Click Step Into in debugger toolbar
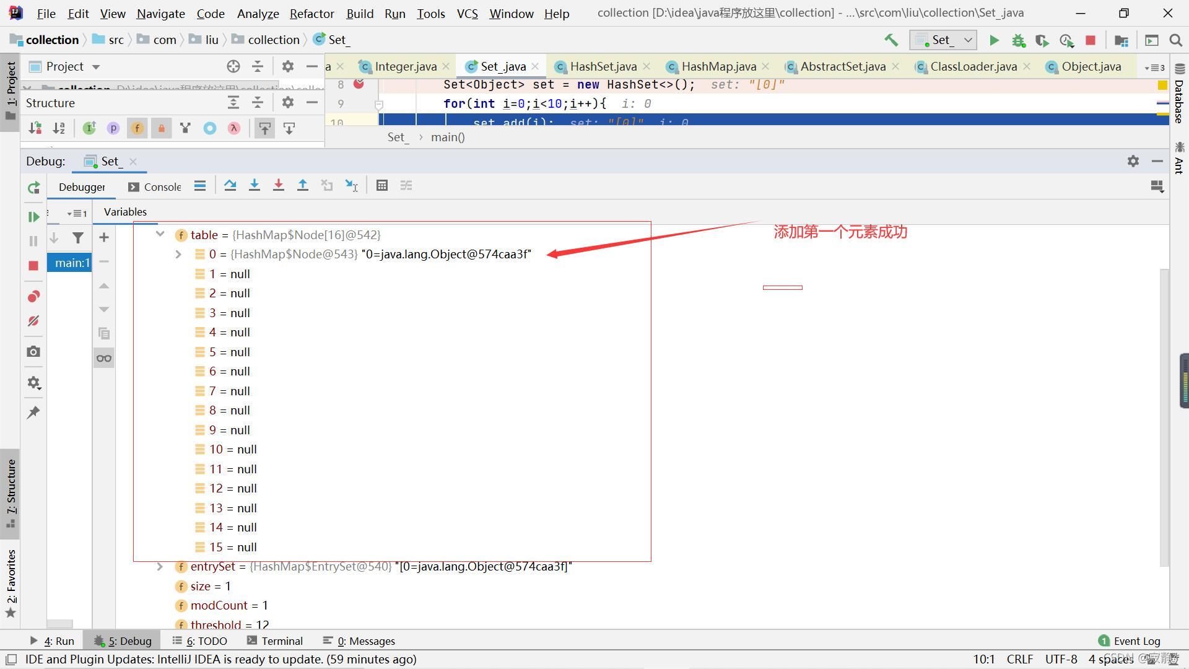The height and width of the screenshot is (669, 1189). [254, 185]
